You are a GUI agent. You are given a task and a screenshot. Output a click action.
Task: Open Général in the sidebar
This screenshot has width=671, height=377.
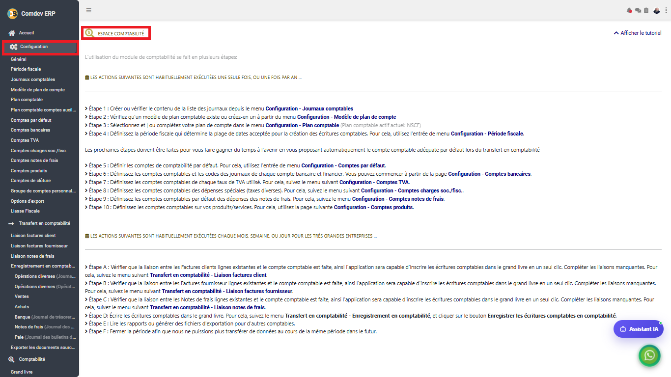click(x=19, y=59)
